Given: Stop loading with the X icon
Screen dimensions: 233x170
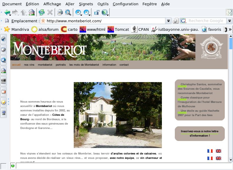Looking at the screenshot, I should click(x=50, y=12).
